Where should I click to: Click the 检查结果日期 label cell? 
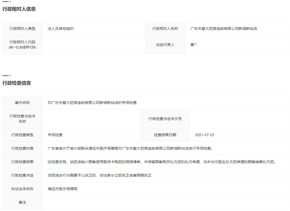(x=165, y=135)
